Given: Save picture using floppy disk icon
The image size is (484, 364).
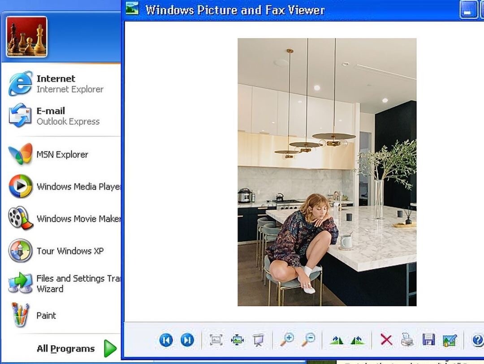Looking at the screenshot, I should (x=428, y=340).
